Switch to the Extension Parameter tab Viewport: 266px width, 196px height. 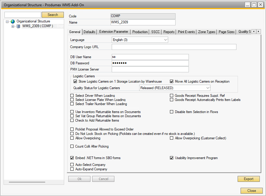click(113, 32)
